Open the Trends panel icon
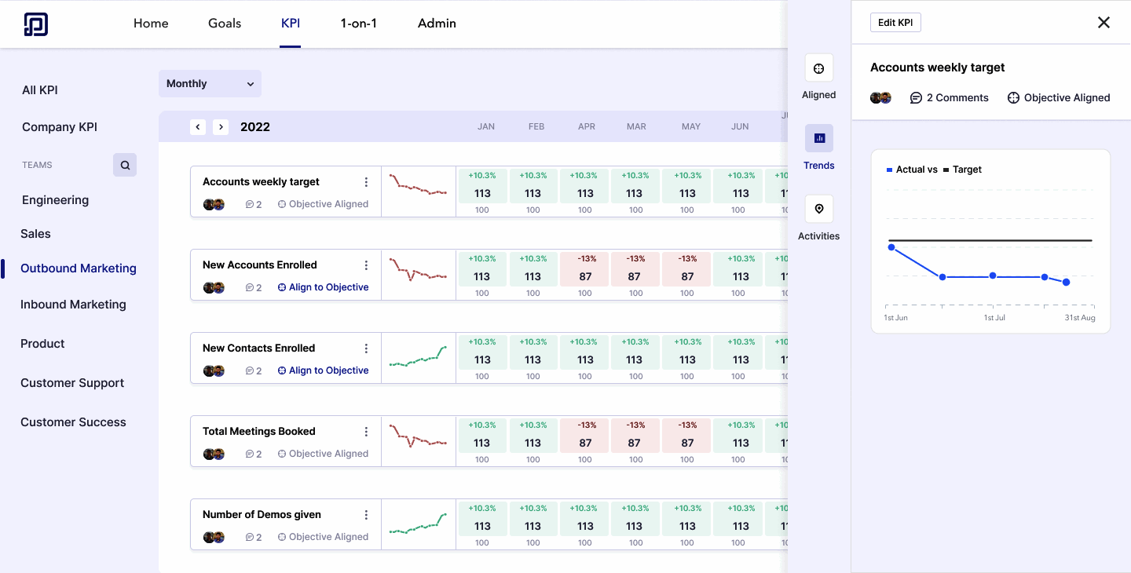Screen dimensions: 1131x573 click(818, 137)
